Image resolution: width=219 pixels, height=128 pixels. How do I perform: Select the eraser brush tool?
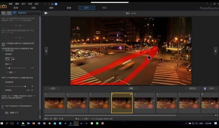(13, 59)
